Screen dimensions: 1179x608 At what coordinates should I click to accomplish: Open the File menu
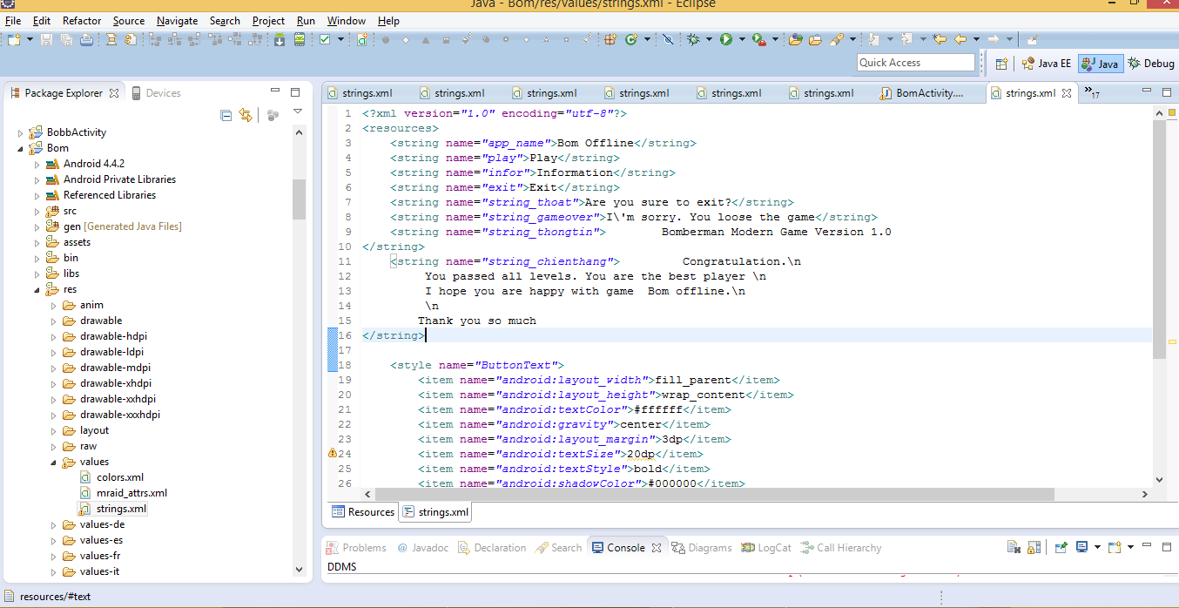coord(13,20)
